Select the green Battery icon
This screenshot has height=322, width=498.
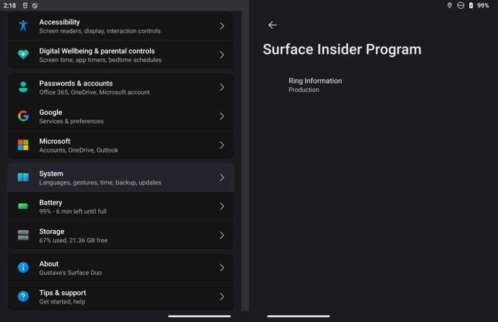click(x=23, y=206)
